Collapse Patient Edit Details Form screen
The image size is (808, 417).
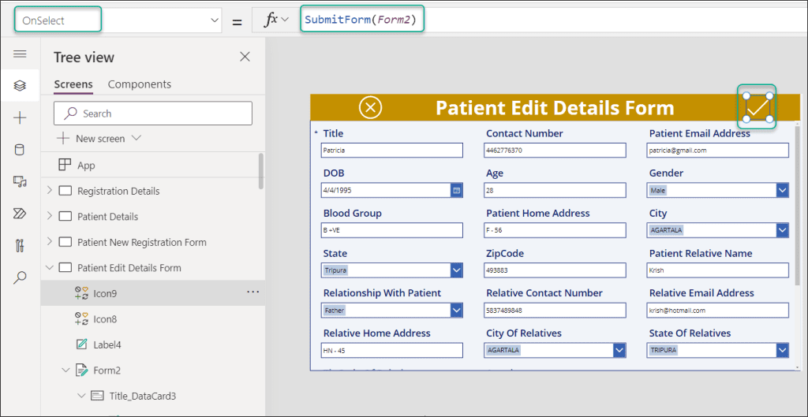pos(50,268)
